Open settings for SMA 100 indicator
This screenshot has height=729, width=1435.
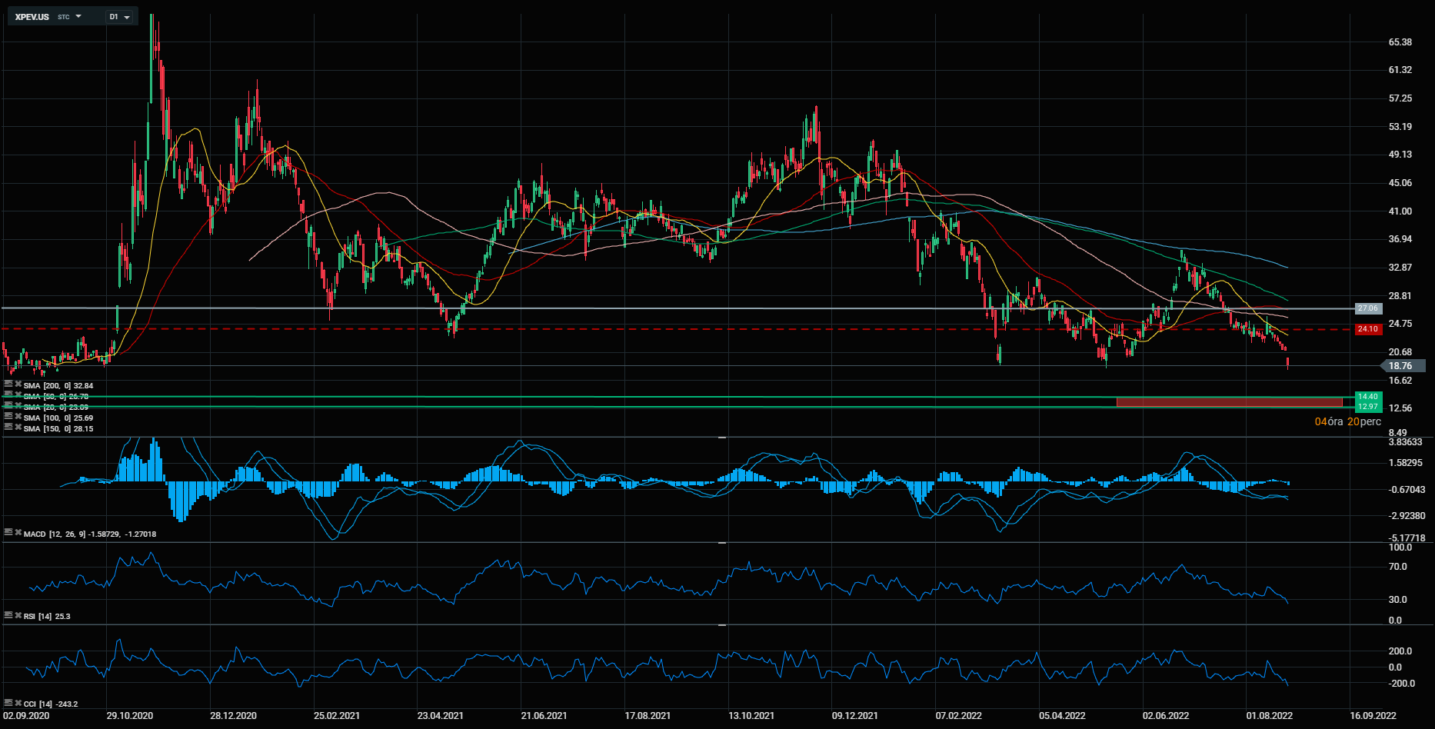(8, 415)
